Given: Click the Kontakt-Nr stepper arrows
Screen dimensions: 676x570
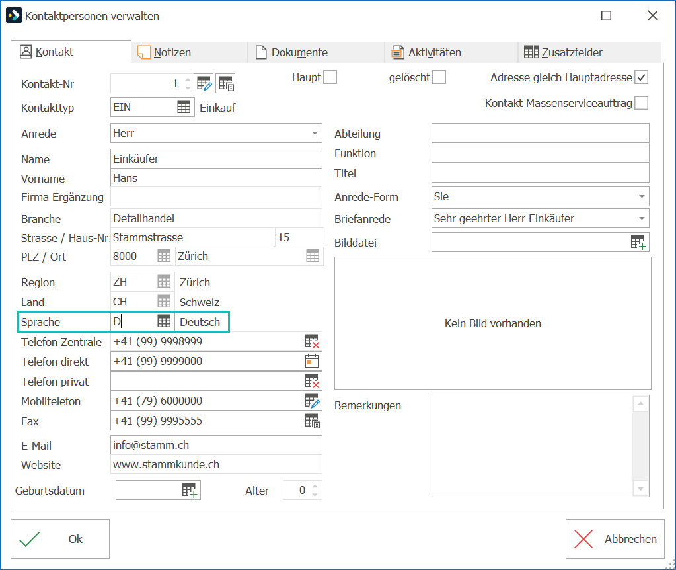Looking at the screenshot, I should (188, 83).
